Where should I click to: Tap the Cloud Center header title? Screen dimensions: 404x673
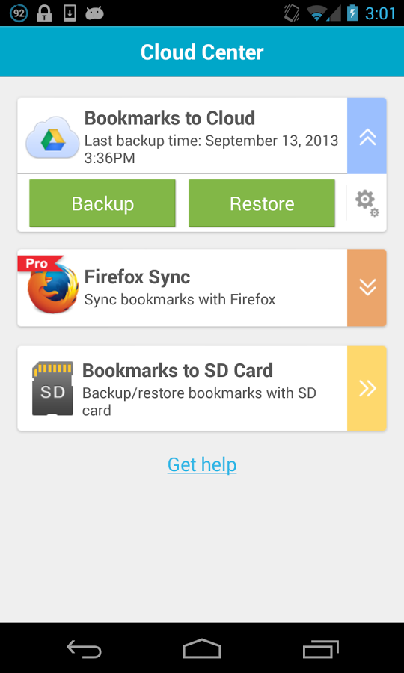[202, 52]
